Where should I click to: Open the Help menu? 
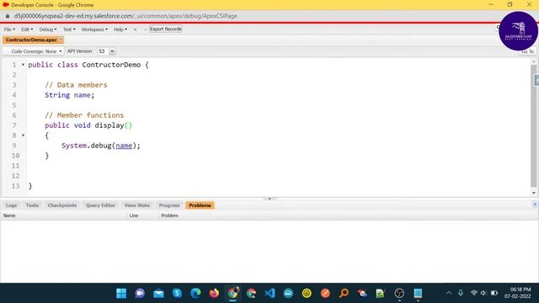tap(120, 29)
